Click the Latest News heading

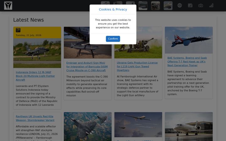pyautogui.click(x=29, y=20)
